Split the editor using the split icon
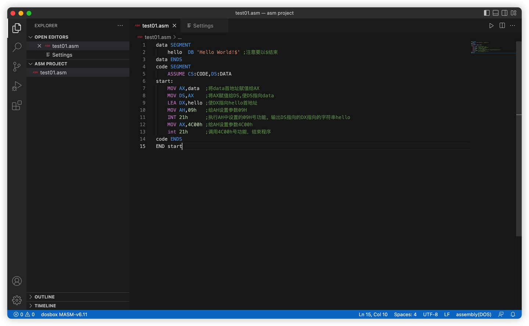The image size is (529, 326). [502, 25]
